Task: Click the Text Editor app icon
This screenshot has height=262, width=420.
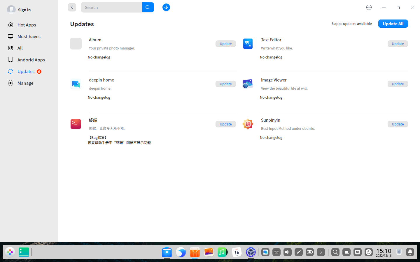Action: click(x=248, y=44)
